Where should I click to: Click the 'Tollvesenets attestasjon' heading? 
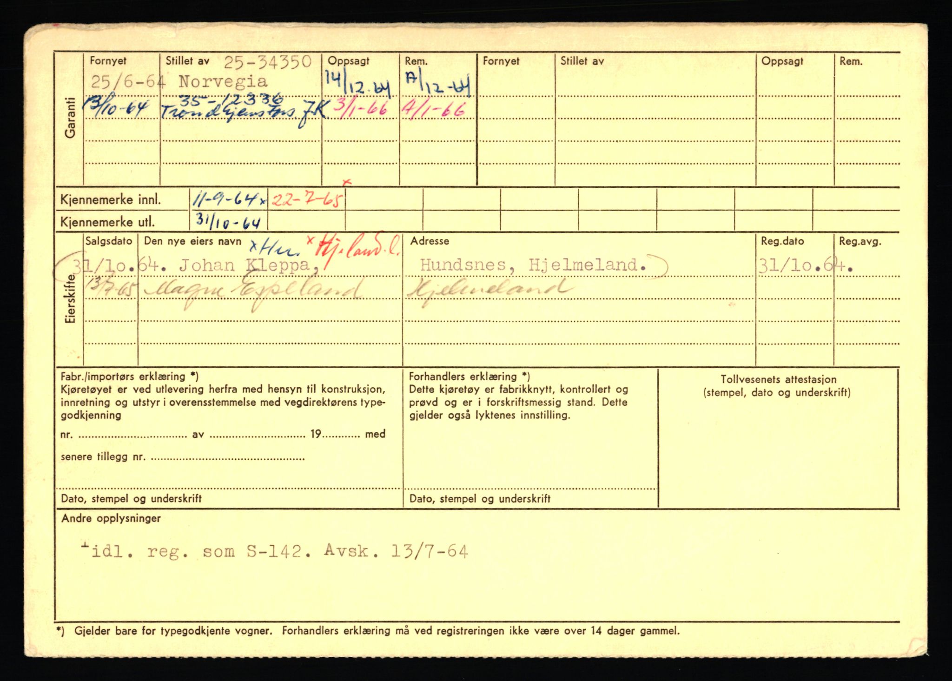[779, 379]
